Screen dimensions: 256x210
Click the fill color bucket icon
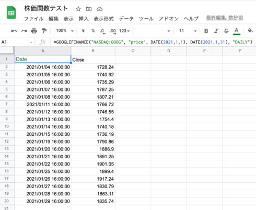pyautogui.click(x=250, y=30)
